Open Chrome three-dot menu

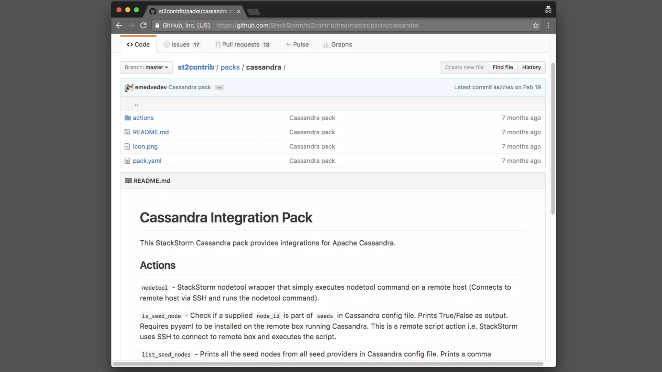click(548, 25)
